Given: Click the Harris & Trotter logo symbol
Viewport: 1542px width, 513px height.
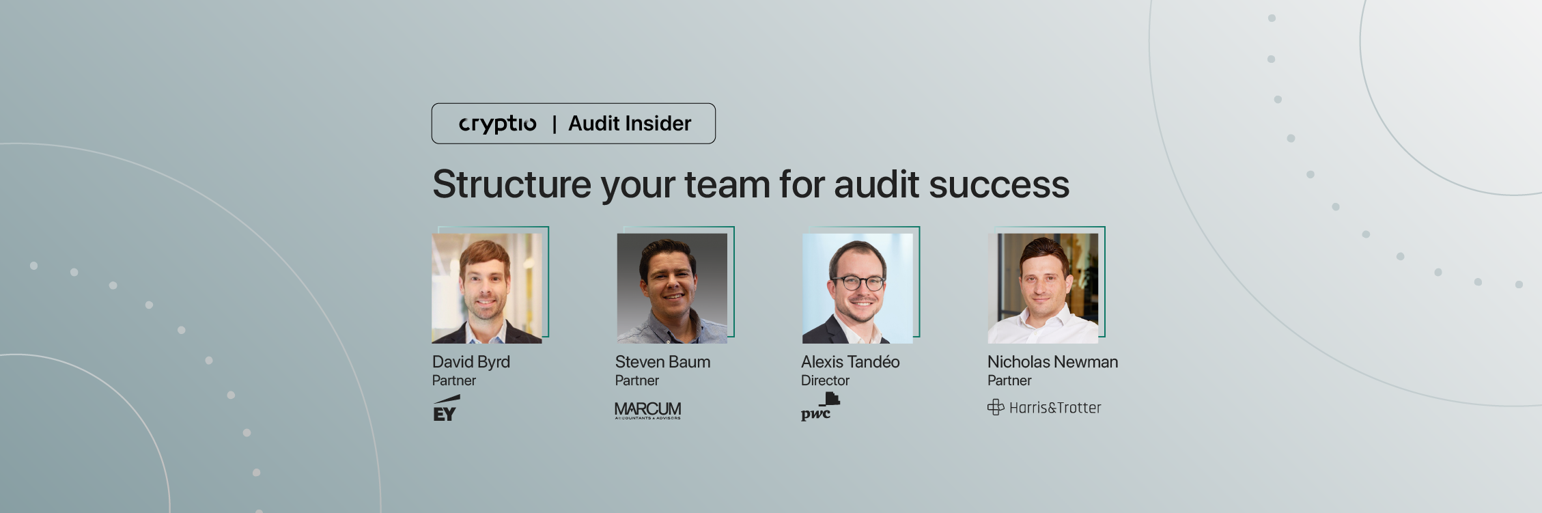Looking at the screenshot, I should (x=996, y=407).
